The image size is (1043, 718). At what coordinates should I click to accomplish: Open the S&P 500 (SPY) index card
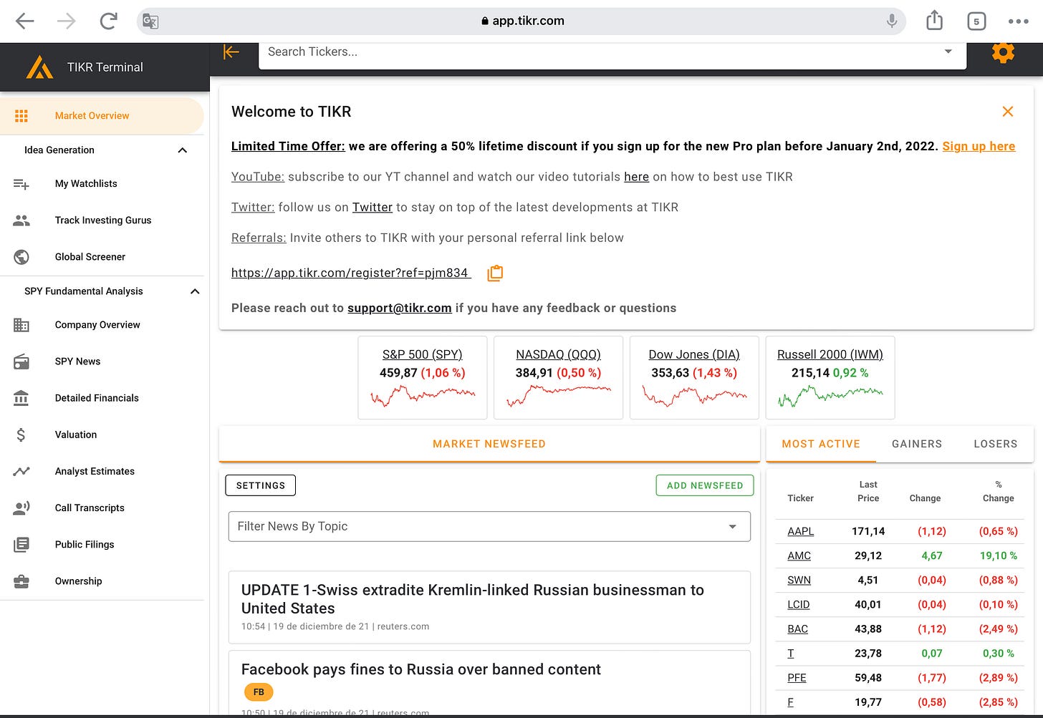pos(423,377)
